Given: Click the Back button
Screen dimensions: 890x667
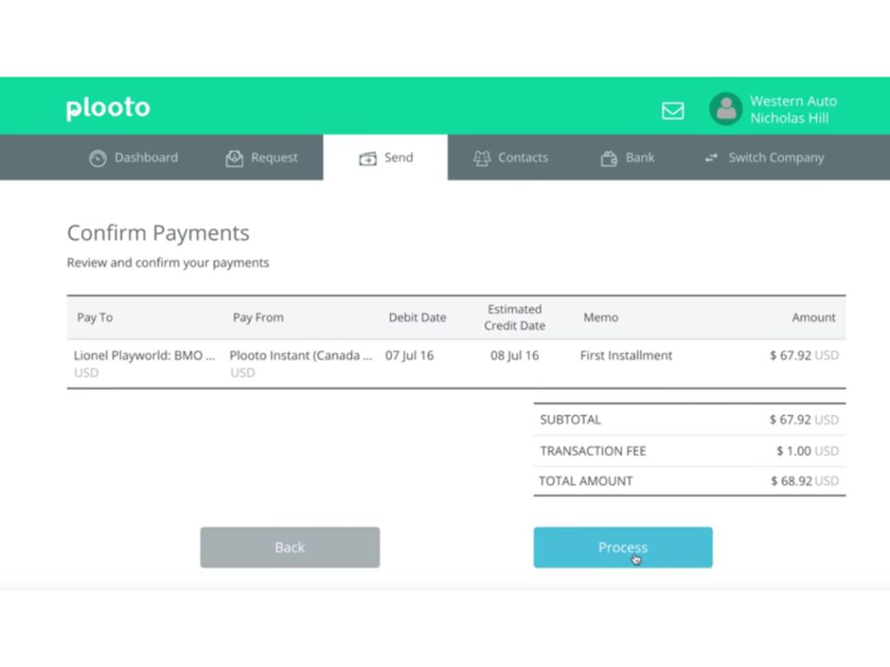Looking at the screenshot, I should pyautogui.click(x=290, y=548).
